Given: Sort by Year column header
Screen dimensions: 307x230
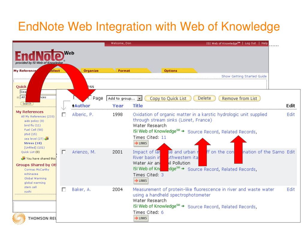Looking at the screenshot, I should point(118,106).
